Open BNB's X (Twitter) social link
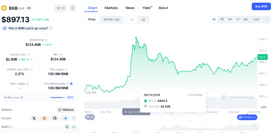Screen dimensions: 274x133 [x=34, y=118]
